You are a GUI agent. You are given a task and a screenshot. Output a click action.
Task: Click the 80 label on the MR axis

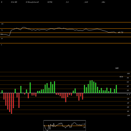(128, 78)
